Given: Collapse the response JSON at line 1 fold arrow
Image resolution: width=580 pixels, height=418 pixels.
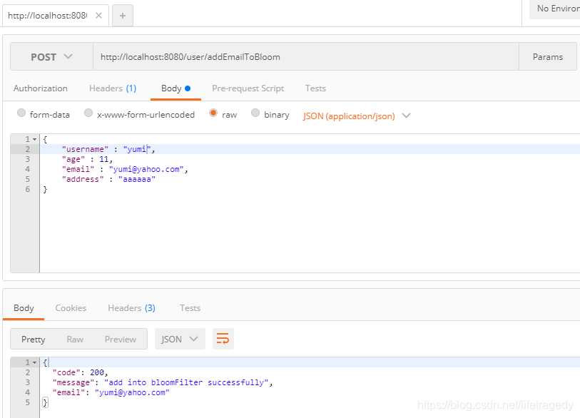Looking at the screenshot, I should (34, 362).
